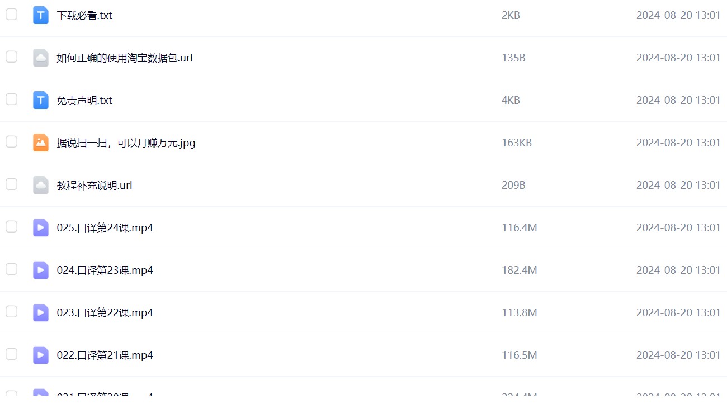
Task: Check the box for 如何正确的使用淘宝数据包.url
Action: [11, 57]
